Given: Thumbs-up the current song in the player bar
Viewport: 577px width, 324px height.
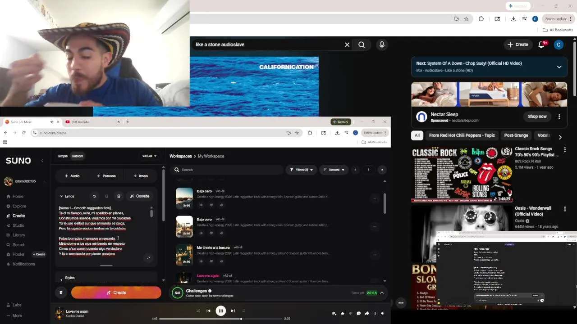Looking at the screenshot, I should coord(343,313).
